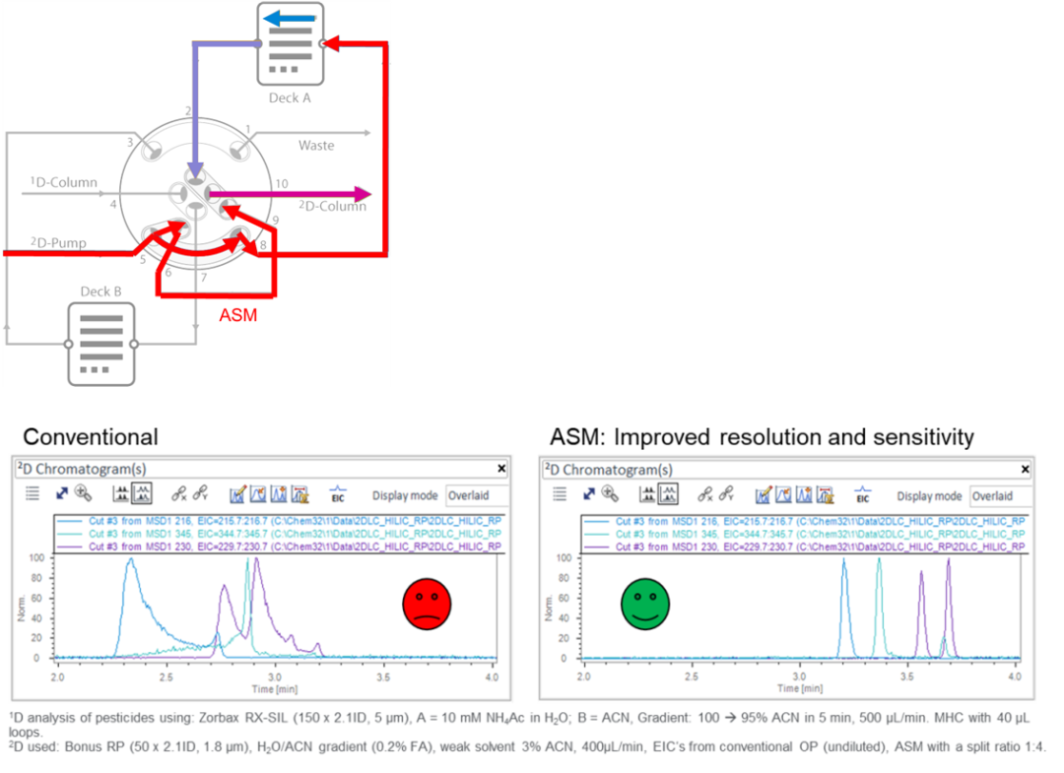Screen dimensions: 1064x773
Task: Select MSD1 230 legend entry in Conventional panel
Action: pyautogui.click(x=279, y=547)
